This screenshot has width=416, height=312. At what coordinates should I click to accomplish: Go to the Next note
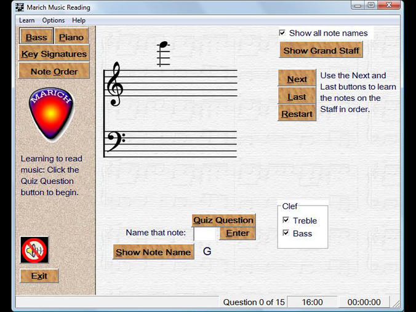(x=297, y=79)
